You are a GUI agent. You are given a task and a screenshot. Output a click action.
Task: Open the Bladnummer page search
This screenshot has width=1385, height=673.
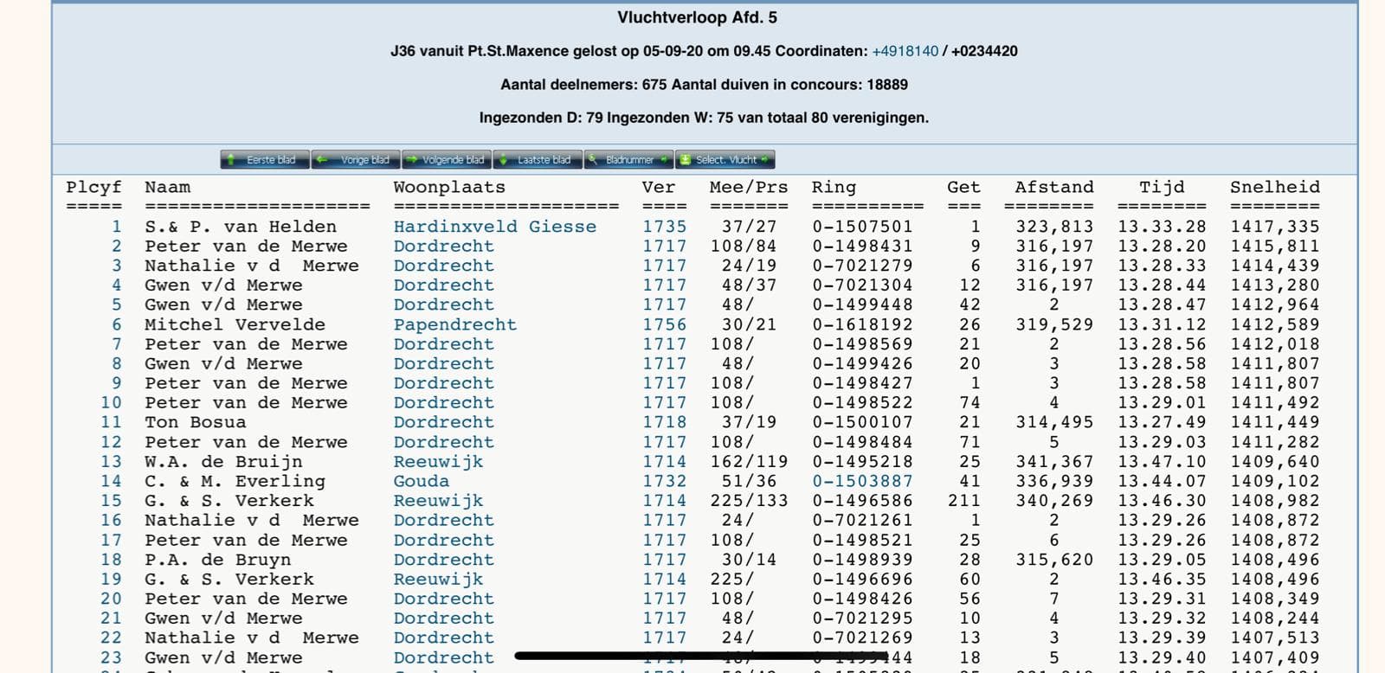point(629,160)
